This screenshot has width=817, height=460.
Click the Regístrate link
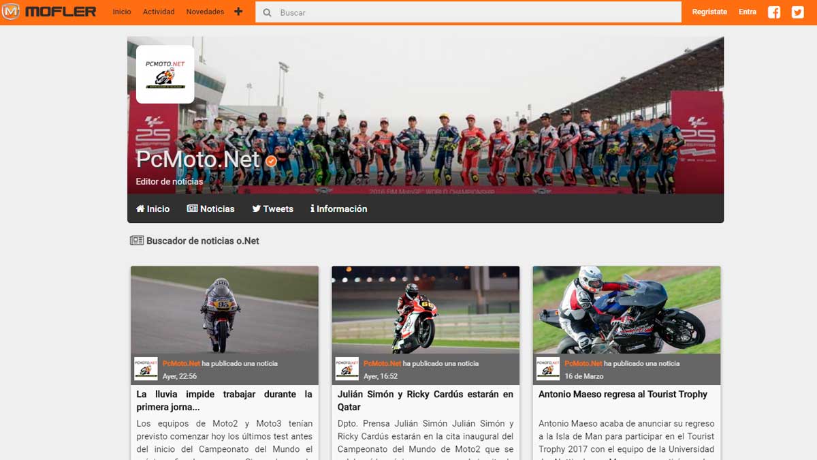709,12
